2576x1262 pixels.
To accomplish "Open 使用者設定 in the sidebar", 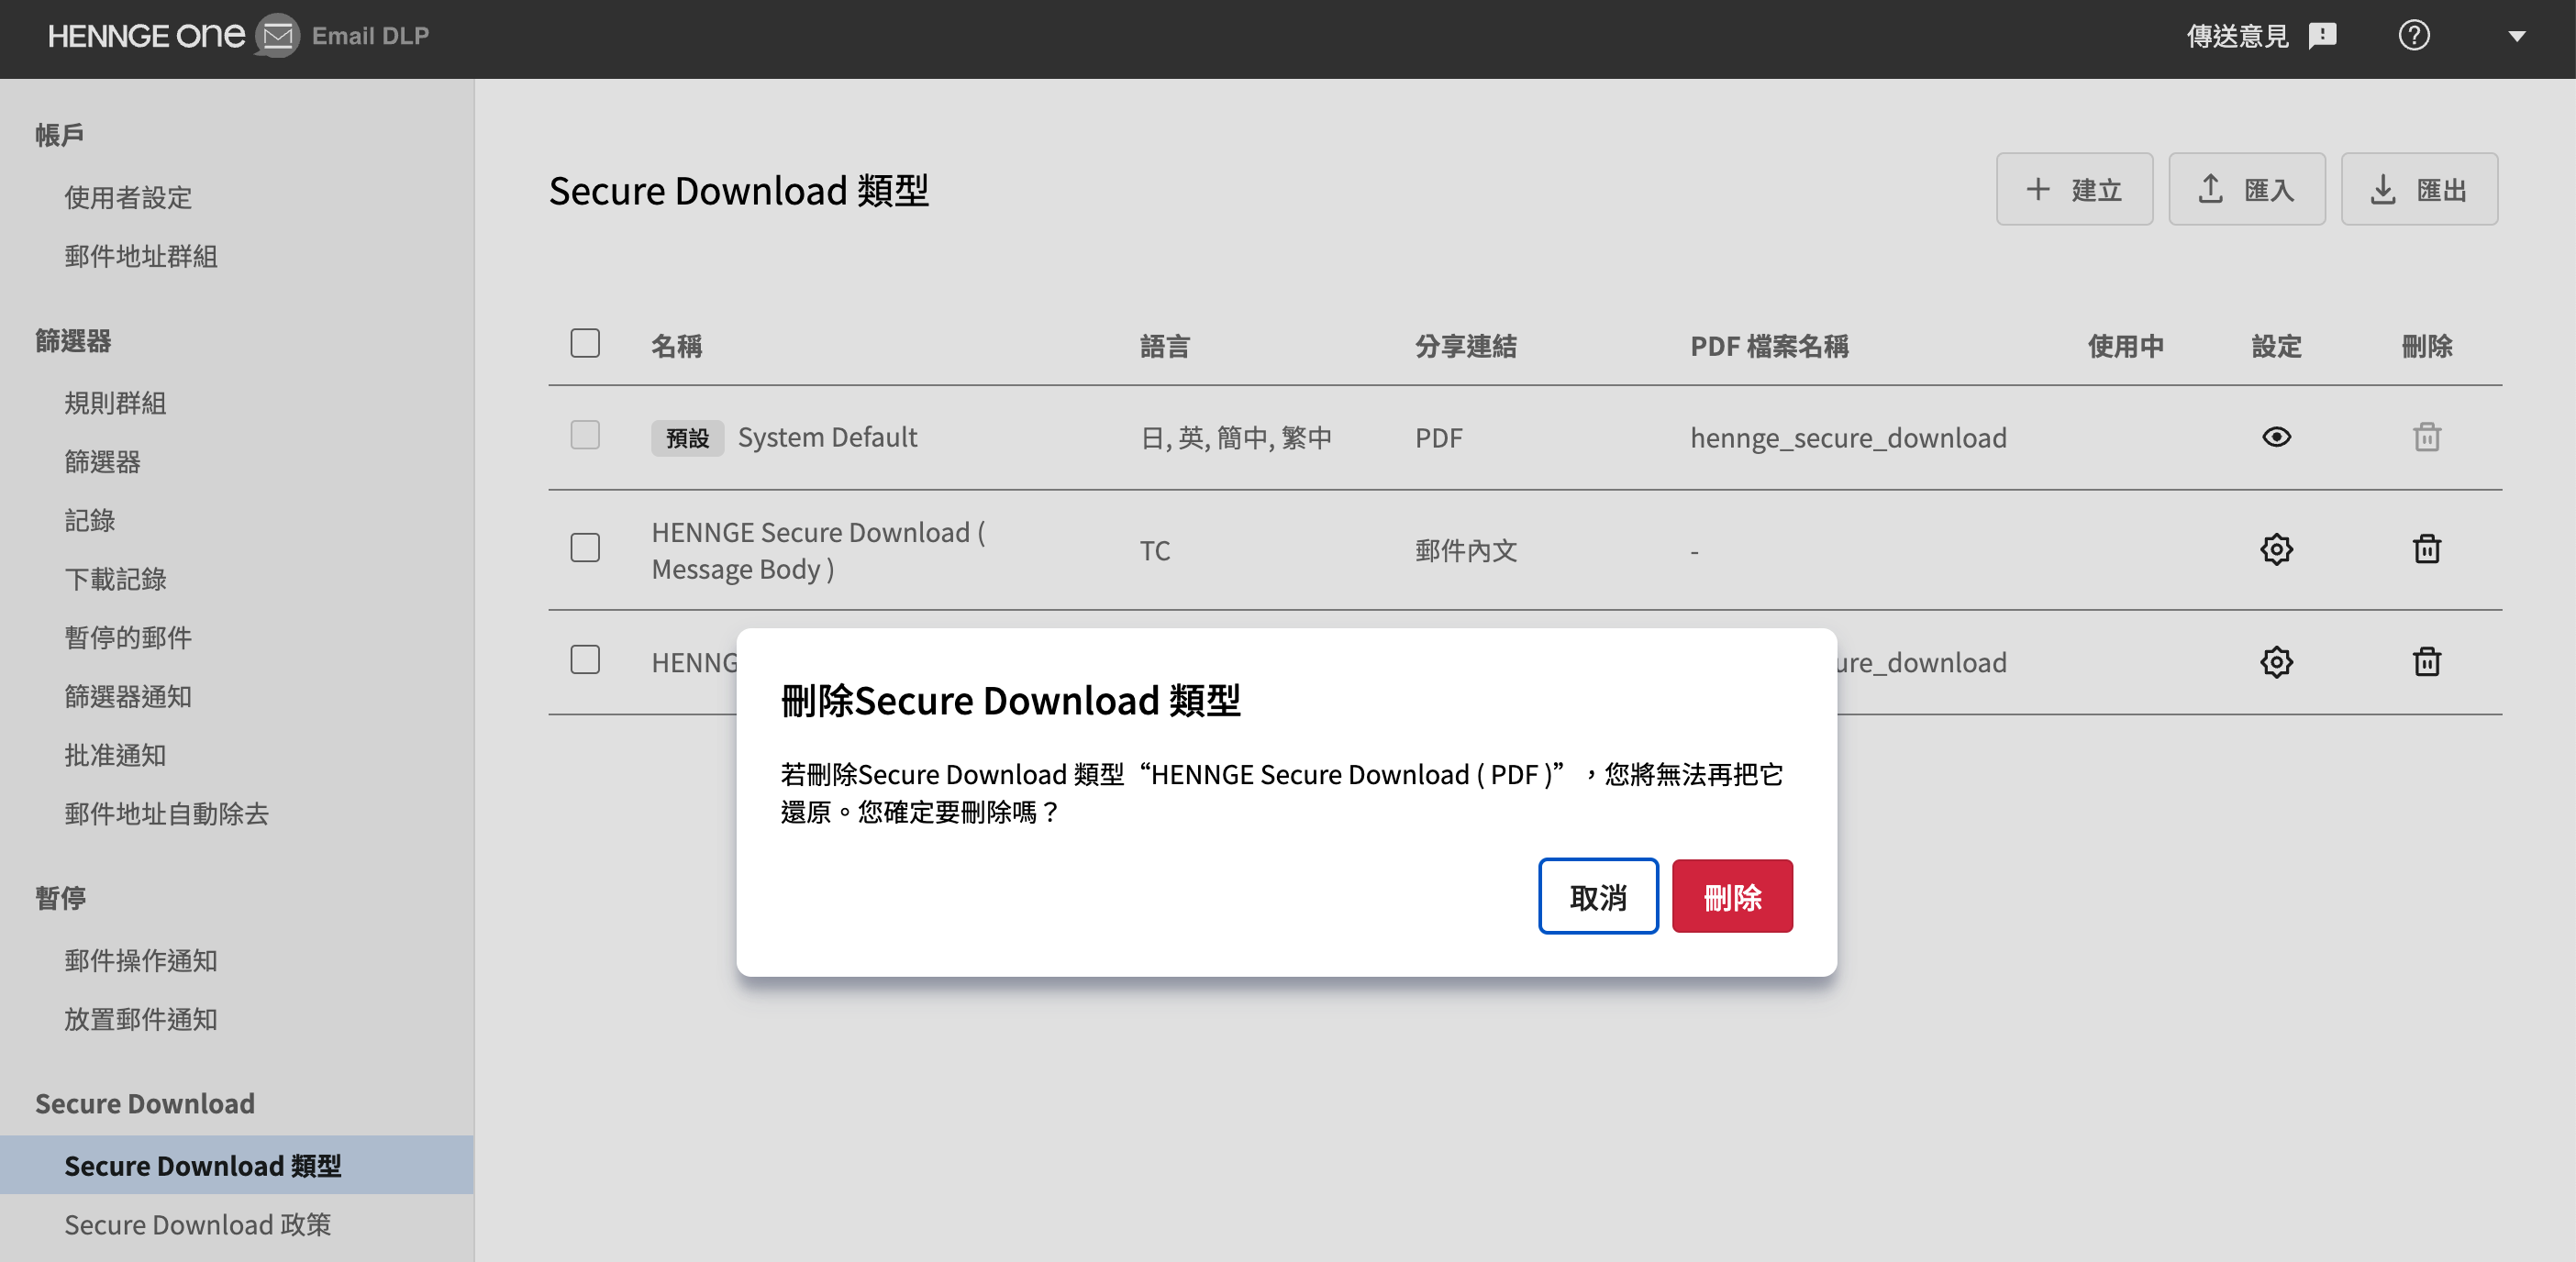I will pos(128,197).
